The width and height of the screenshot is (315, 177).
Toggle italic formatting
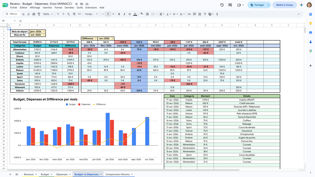(x=124, y=14)
